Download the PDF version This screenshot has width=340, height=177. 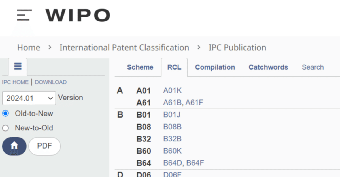(x=44, y=146)
